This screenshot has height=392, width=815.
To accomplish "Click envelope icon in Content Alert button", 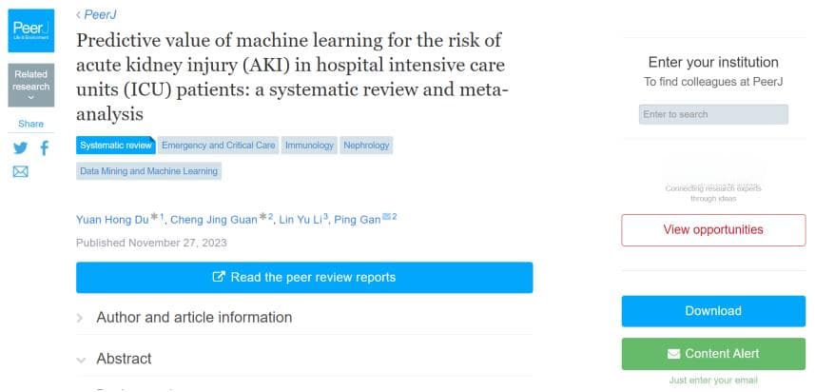I will (673, 354).
